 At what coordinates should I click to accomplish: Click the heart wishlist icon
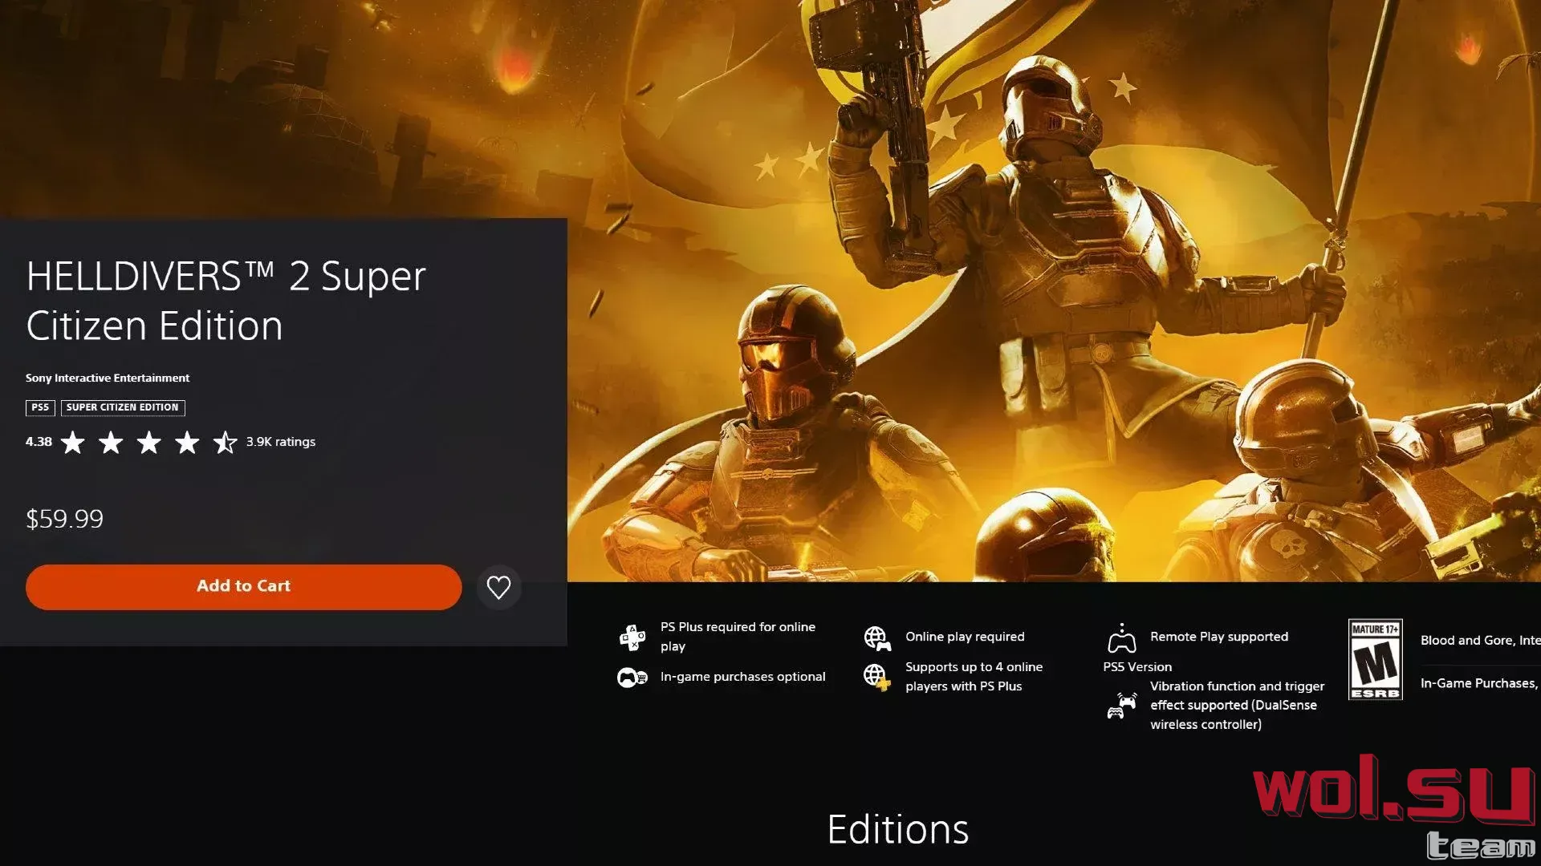(x=498, y=588)
